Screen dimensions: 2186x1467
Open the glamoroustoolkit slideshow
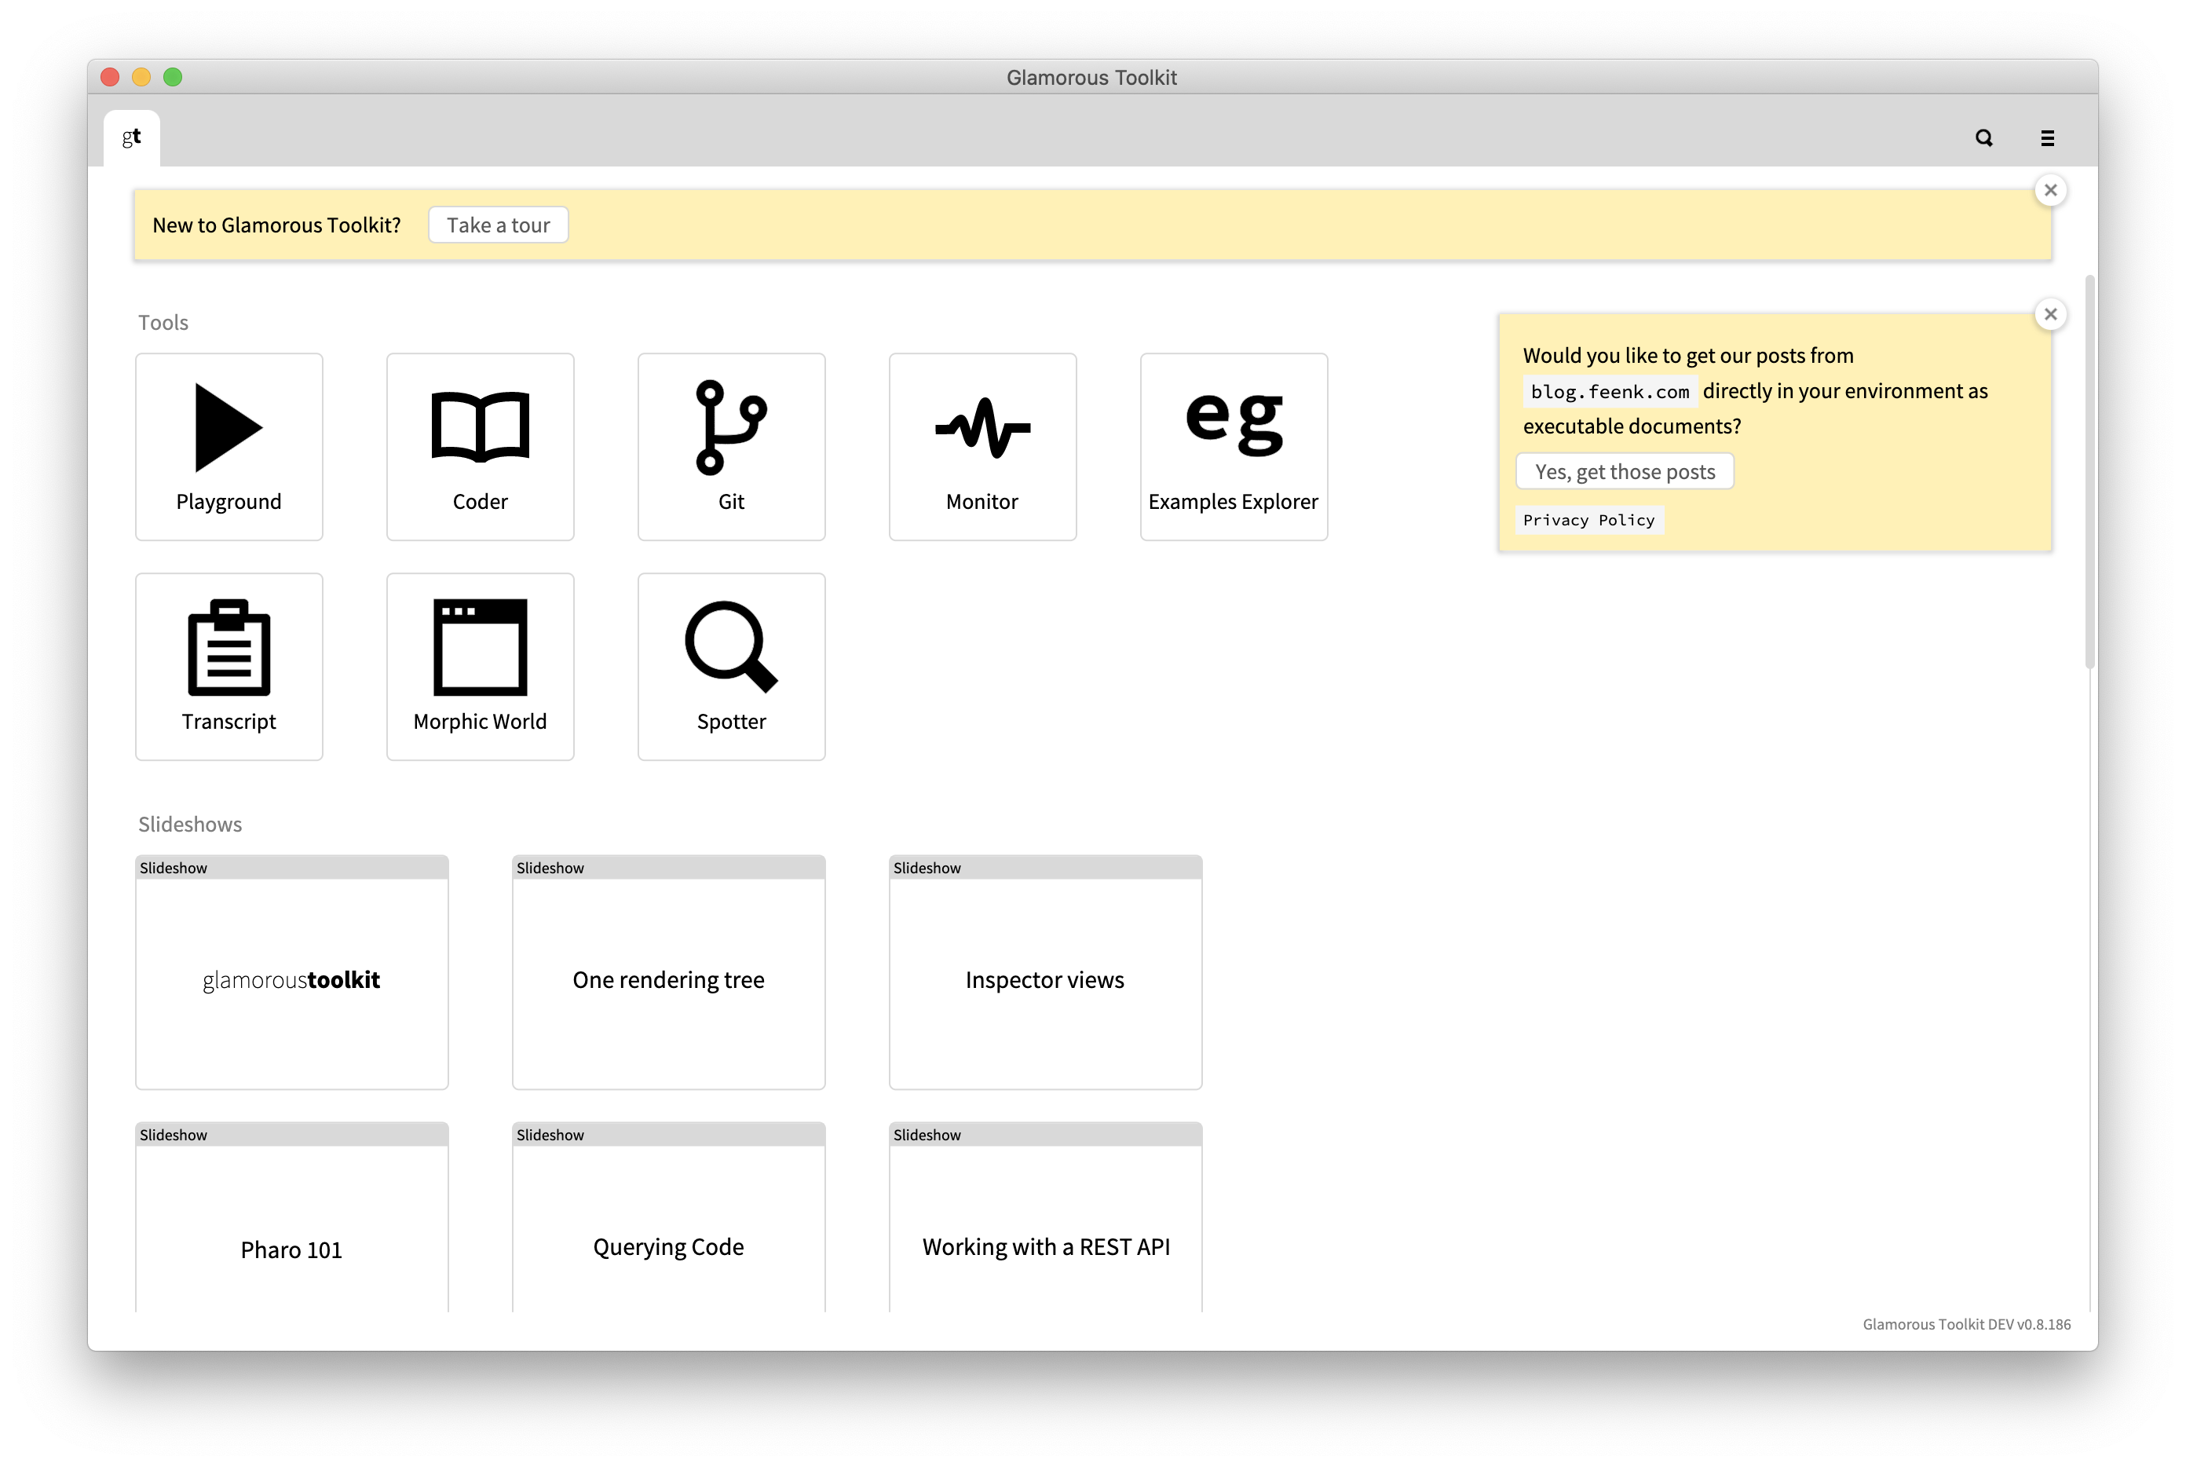pyautogui.click(x=292, y=972)
